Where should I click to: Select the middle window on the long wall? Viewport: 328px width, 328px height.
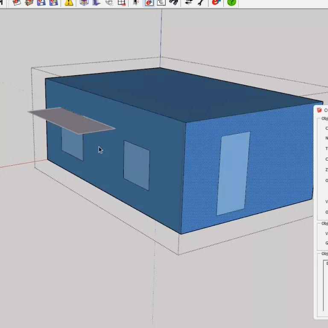point(137,165)
